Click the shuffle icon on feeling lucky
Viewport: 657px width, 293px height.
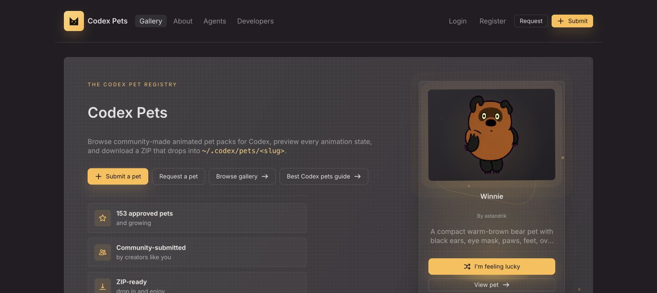(467, 267)
